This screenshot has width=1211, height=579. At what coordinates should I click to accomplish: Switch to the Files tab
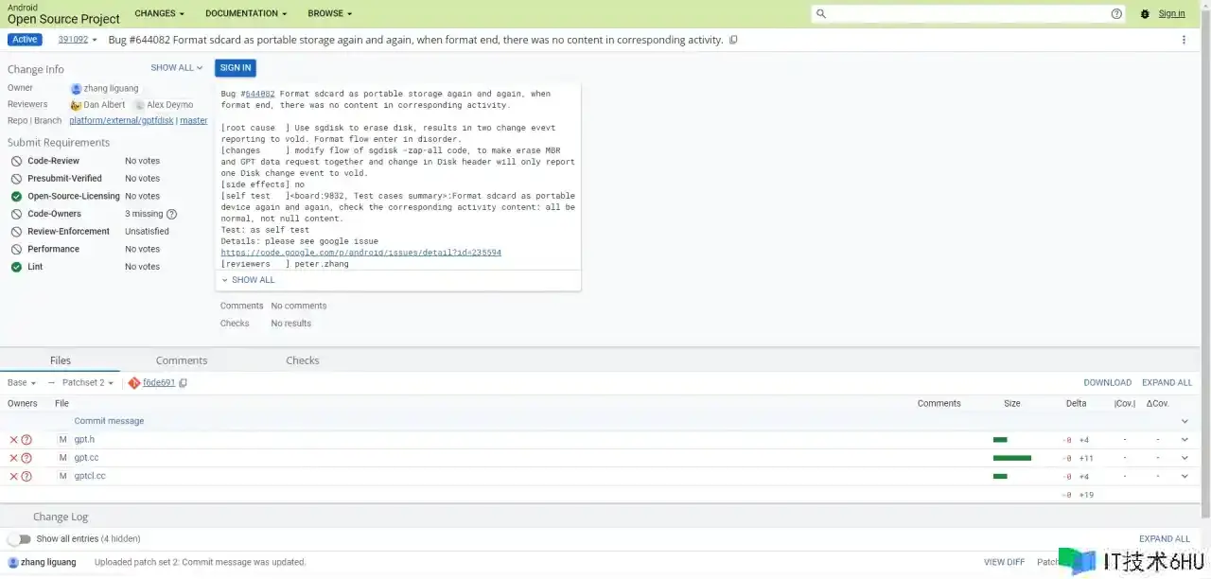[61, 360]
